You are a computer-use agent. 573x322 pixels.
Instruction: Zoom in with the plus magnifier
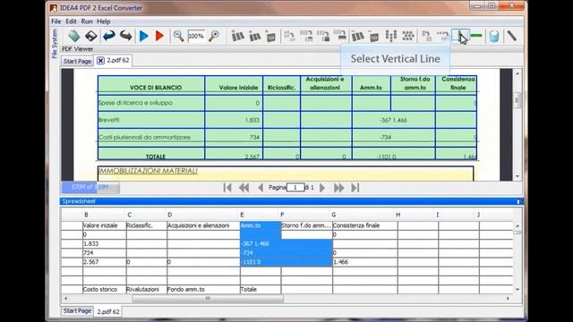pos(214,36)
